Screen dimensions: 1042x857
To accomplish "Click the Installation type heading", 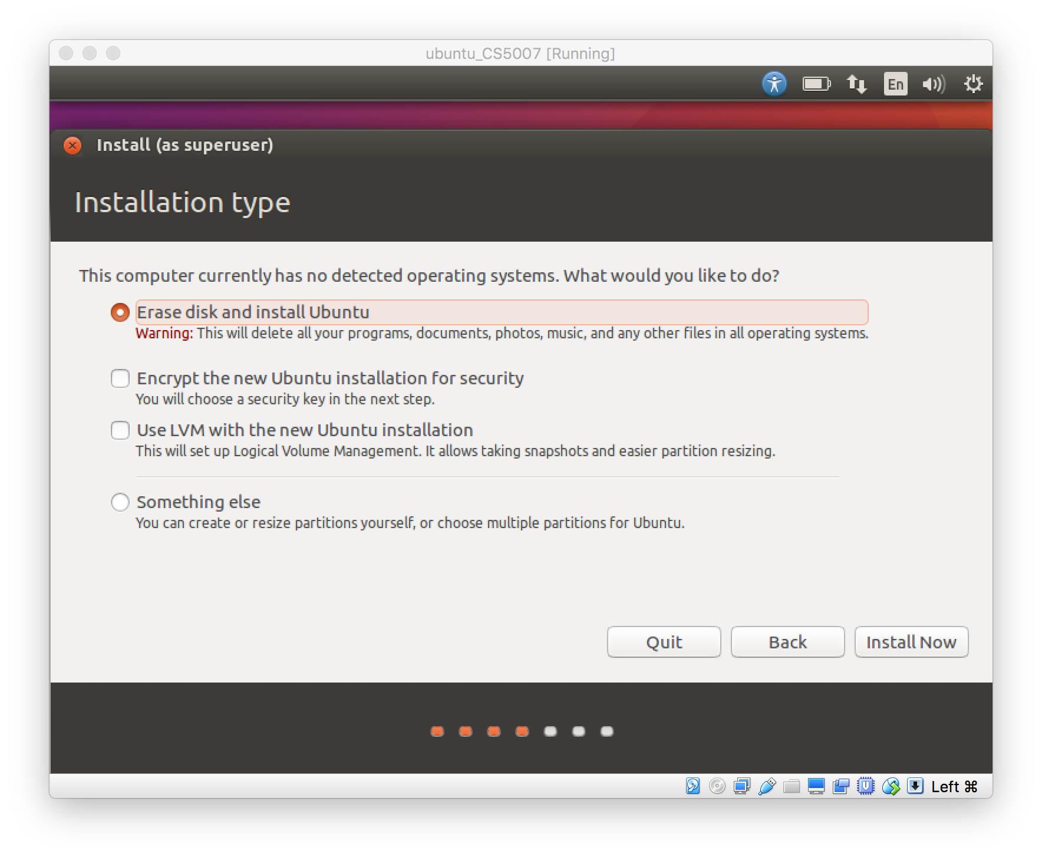I will (x=183, y=203).
